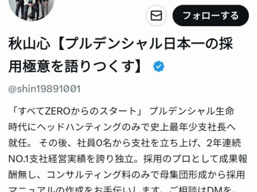Click the フォローする follow button

(211, 16)
